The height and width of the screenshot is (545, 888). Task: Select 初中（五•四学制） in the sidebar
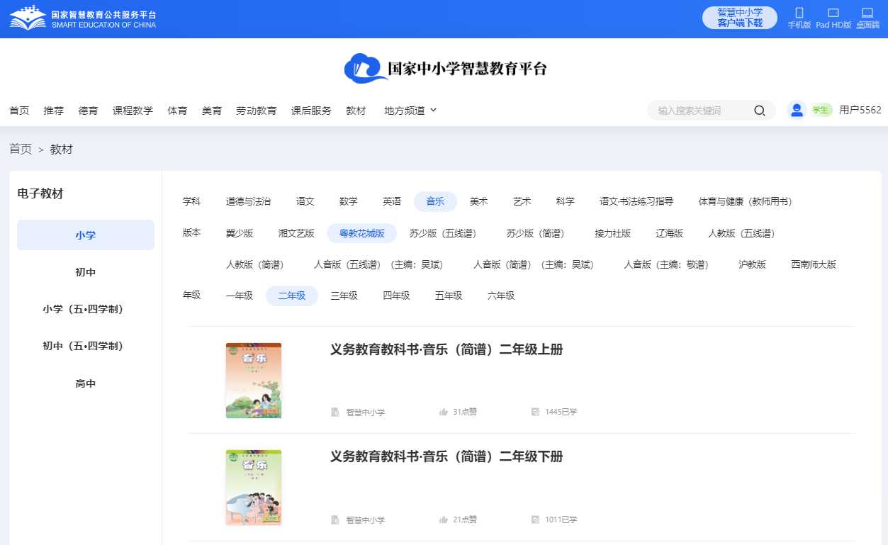click(x=86, y=346)
